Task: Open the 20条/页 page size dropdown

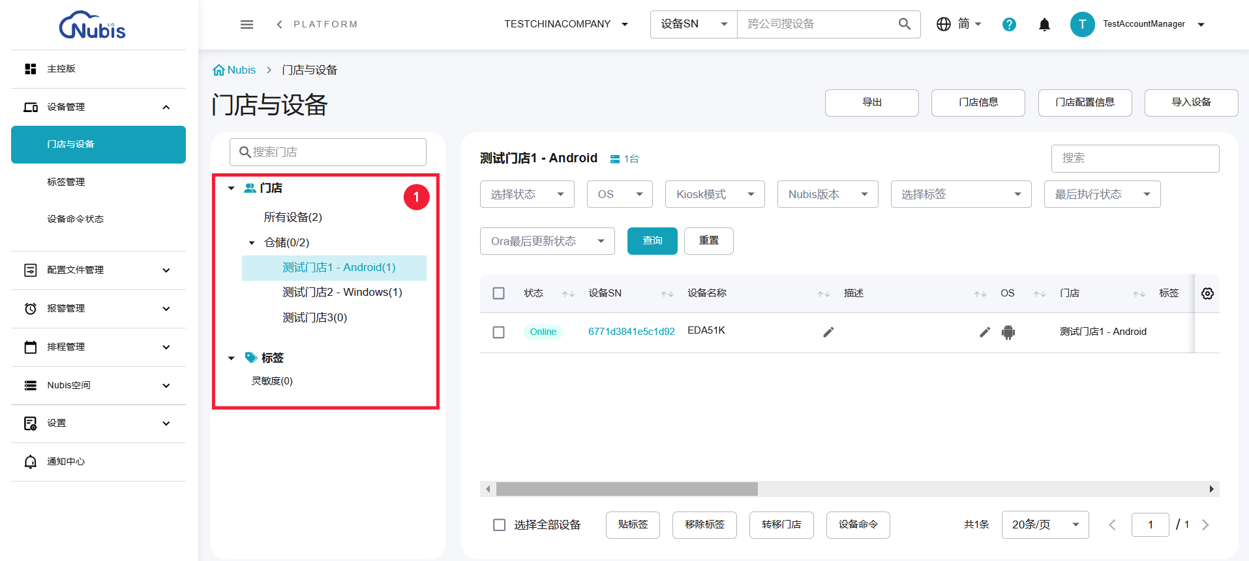Action: point(1046,525)
